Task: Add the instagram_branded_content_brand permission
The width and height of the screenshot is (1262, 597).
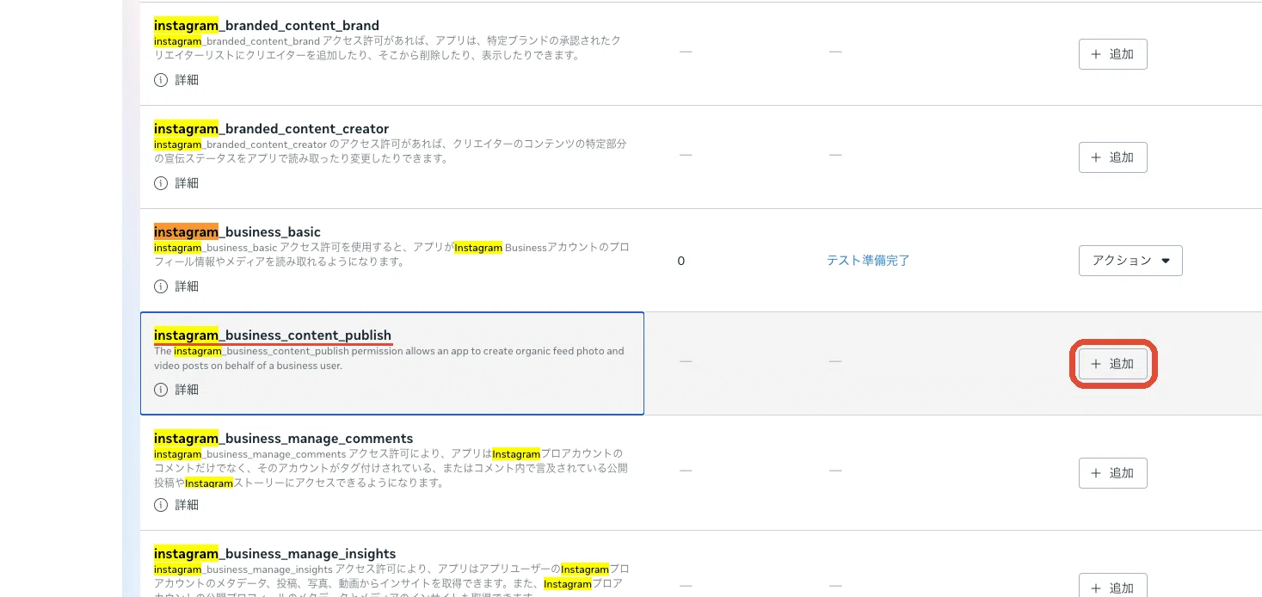Action: click(x=1112, y=54)
